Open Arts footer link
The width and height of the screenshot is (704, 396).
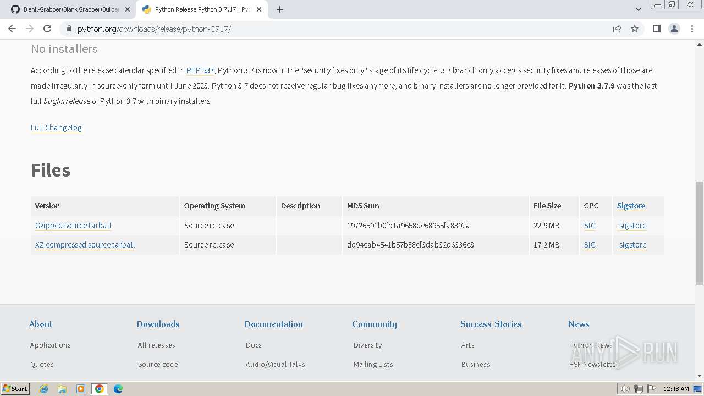click(468, 345)
